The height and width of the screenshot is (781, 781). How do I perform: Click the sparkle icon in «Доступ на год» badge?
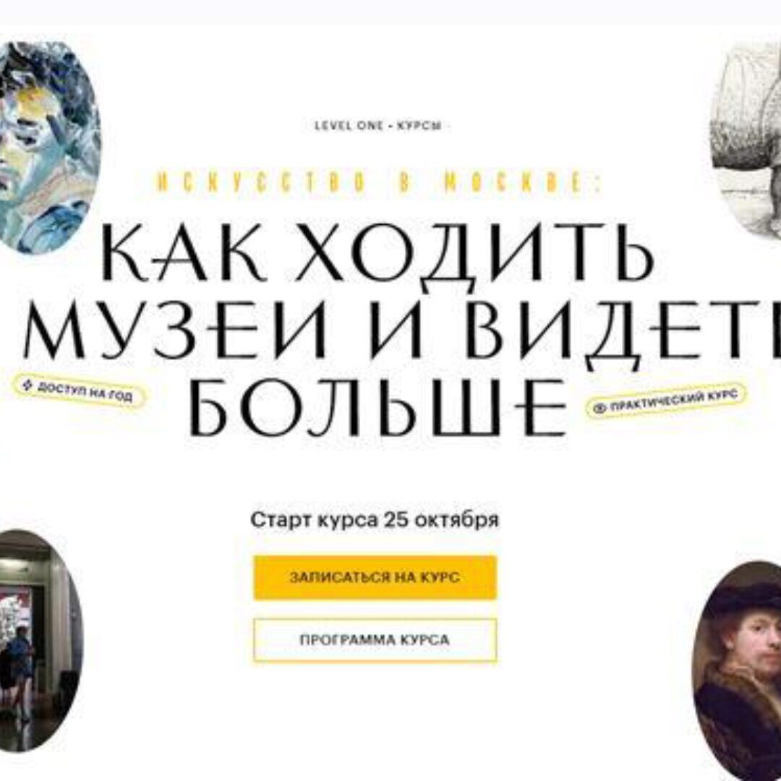point(28,385)
